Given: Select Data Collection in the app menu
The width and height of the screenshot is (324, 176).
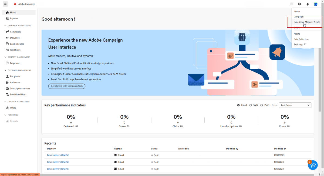Looking at the screenshot, I should [301, 39].
